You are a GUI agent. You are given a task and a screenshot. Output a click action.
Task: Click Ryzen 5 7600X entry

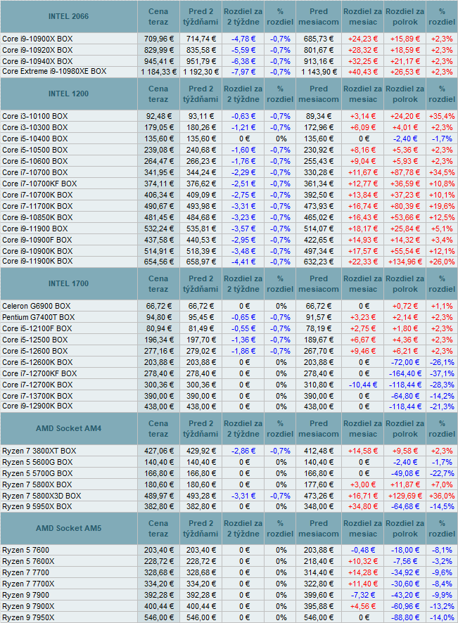(x=28, y=561)
